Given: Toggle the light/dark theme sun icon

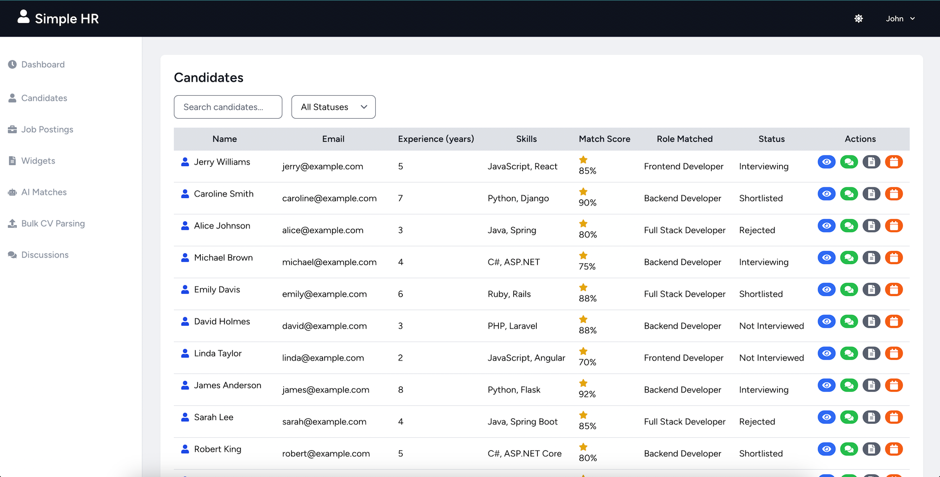Looking at the screenshot, I should (858, 18).
